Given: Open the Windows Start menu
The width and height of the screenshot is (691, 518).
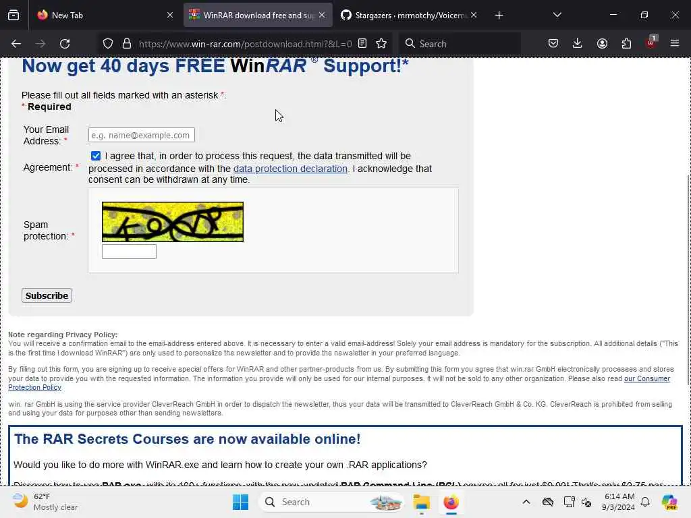Looking at the screenshot, I should click(x=241, y=502).
